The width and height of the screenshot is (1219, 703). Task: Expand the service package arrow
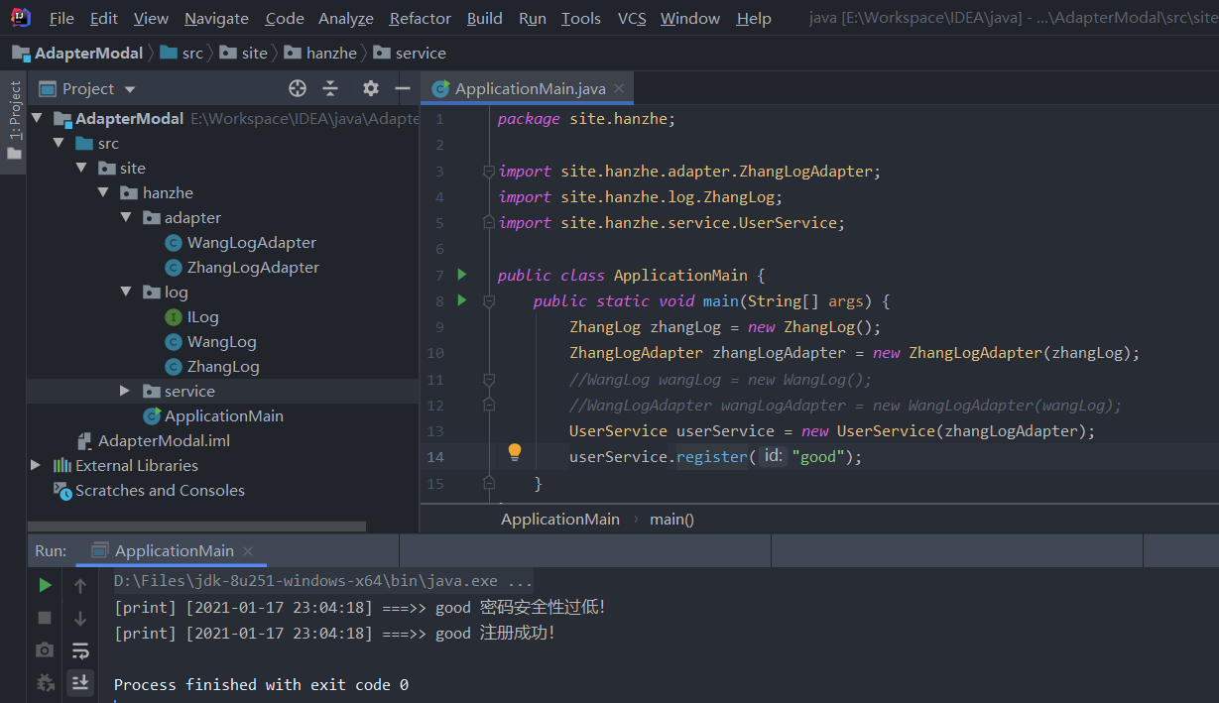(125, 391)
